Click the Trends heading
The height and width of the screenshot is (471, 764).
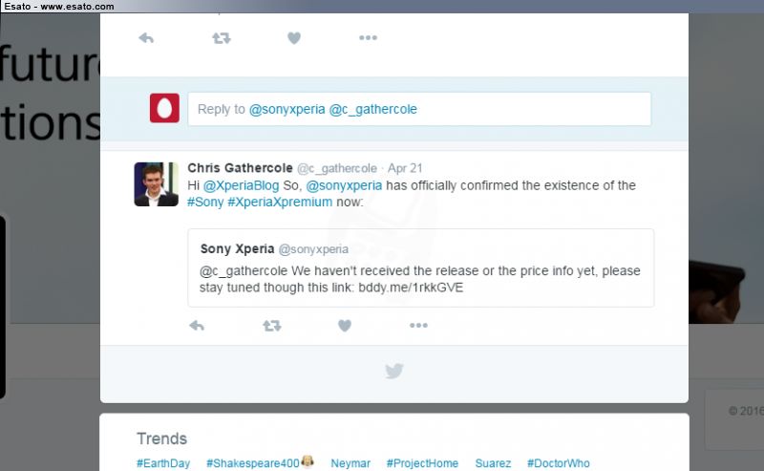(x=161, y=439)
